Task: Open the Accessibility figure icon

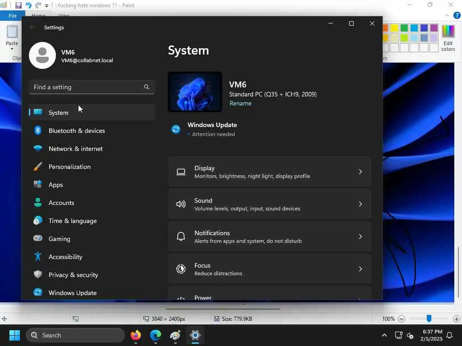Action: [38, 256]
